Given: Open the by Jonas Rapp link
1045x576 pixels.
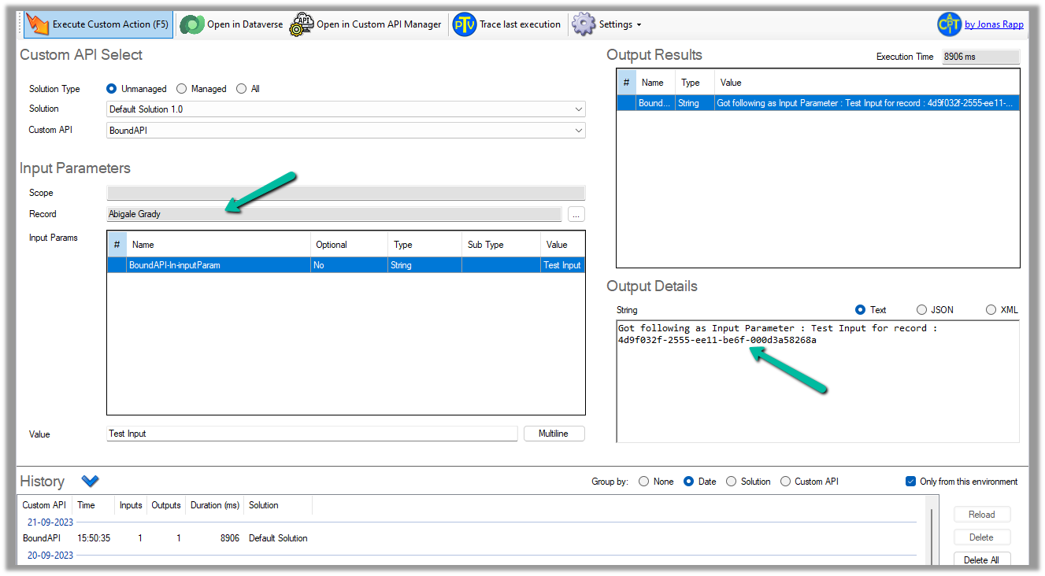Looking at the screenshot, I should coord(994,24).
